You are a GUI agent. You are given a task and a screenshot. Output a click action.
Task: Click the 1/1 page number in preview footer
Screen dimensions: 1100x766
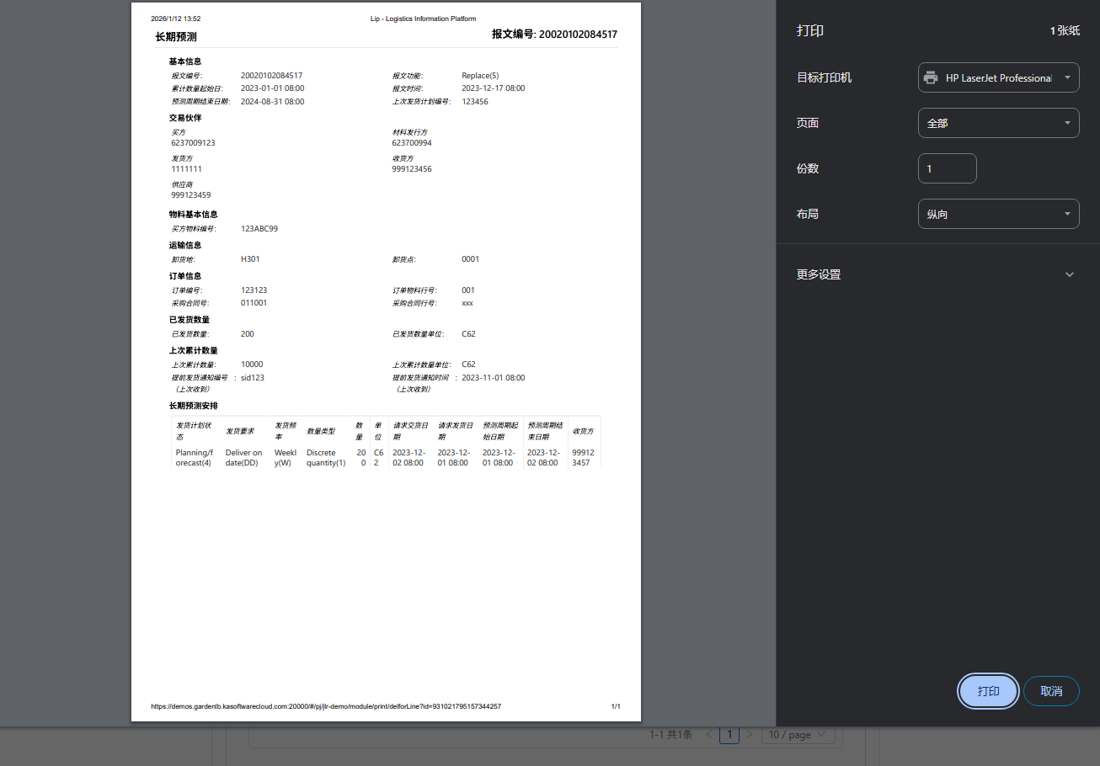616,706
